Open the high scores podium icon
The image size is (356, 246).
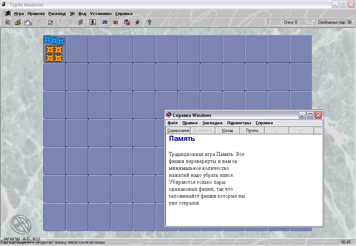tap(28, 22)
